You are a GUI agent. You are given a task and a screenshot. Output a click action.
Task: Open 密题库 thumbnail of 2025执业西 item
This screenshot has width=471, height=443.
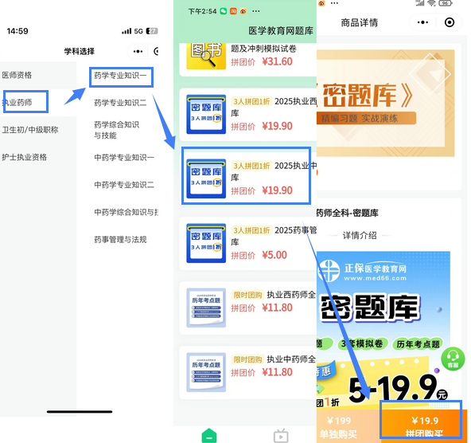[x=206, y=114]
